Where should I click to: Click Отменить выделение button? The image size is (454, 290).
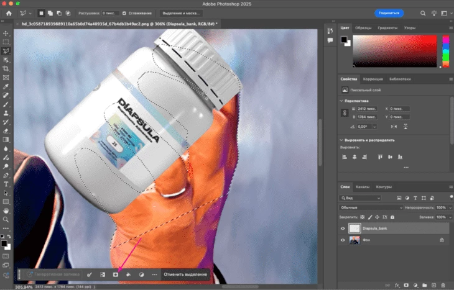(x=185, y=274)
